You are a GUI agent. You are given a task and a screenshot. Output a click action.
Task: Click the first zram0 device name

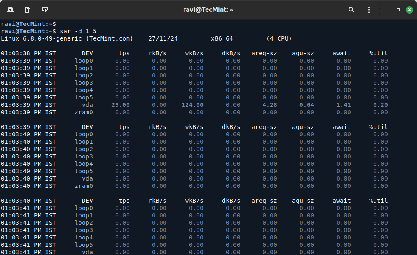pyautogui.click(x=84, y=112)
